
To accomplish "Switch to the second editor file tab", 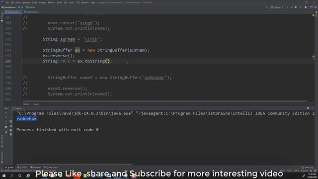I will (32, 12).
